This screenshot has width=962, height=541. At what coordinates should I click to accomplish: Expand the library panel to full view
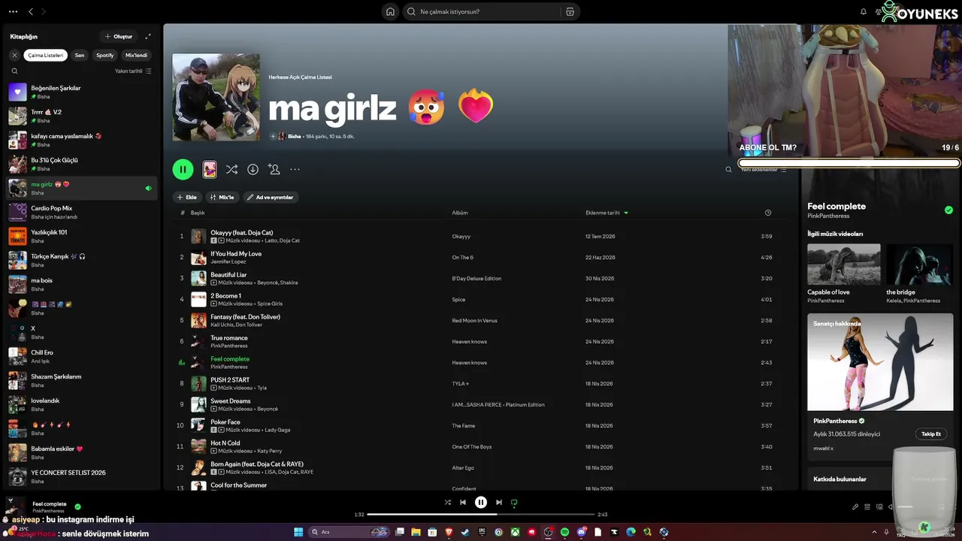(148, 36)
